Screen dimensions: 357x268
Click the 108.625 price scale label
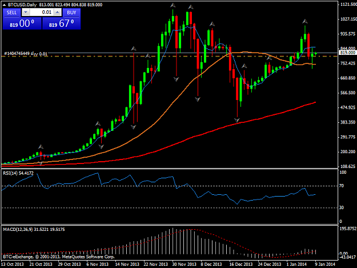tap(348, 166)
